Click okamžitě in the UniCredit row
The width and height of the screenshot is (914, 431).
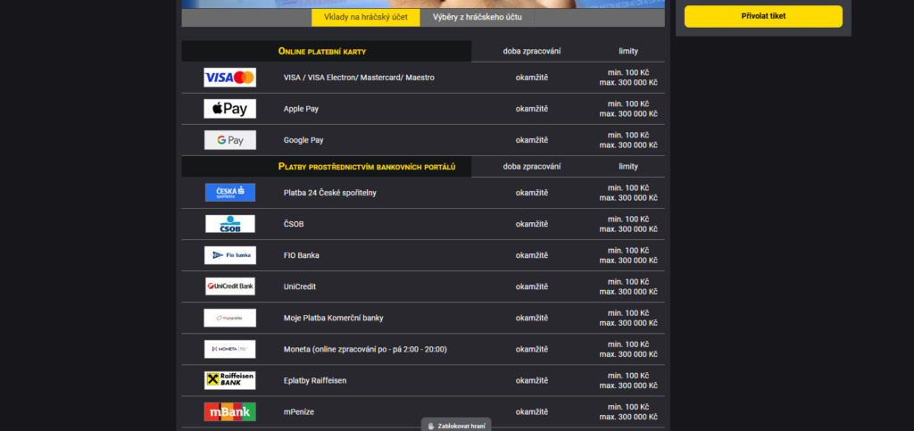pos(532,286)
